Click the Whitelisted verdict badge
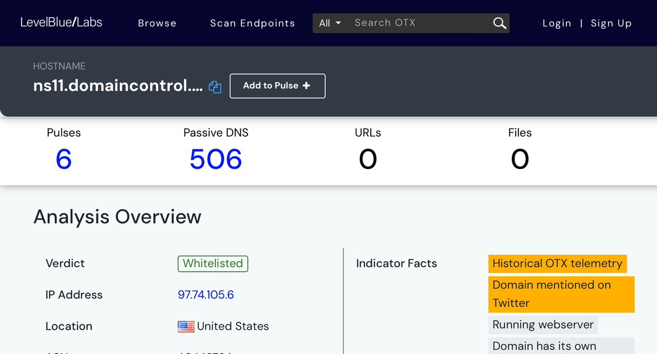The height and width of the screenshot is (354, 657). click(x=212, y=264)
